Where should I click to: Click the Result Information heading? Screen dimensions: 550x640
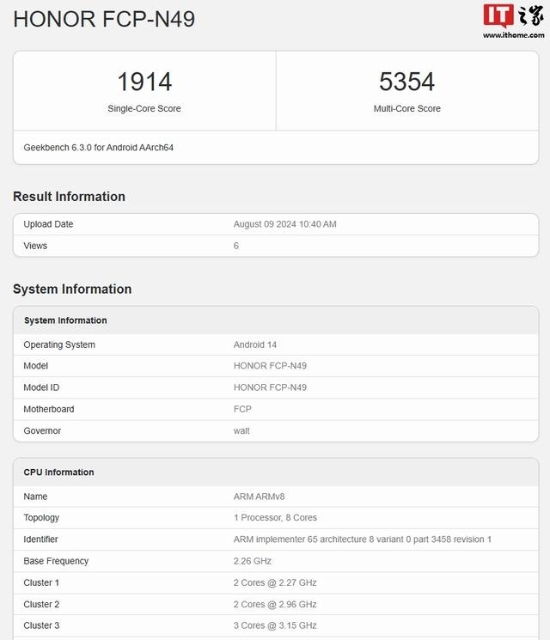69,197
